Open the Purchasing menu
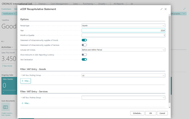This screenshot has height=119, width=190. tap(89, 4)
